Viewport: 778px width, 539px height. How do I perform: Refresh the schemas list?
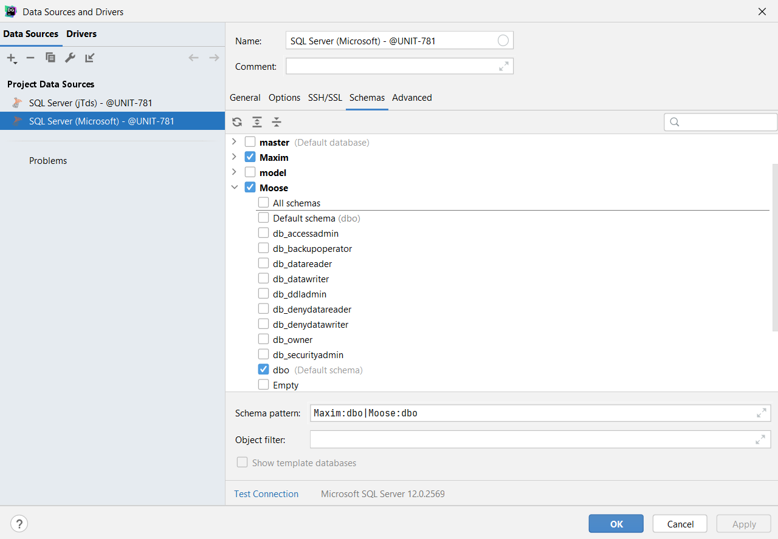pyautogui.click(x=237, y=122)
